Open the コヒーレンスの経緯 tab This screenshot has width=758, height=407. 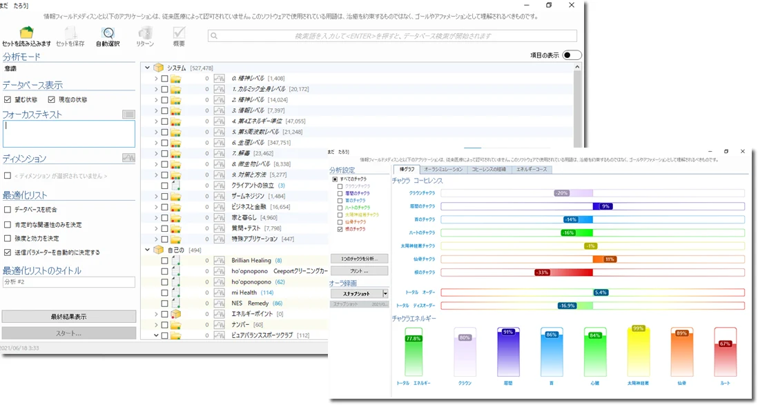[489, 170]
